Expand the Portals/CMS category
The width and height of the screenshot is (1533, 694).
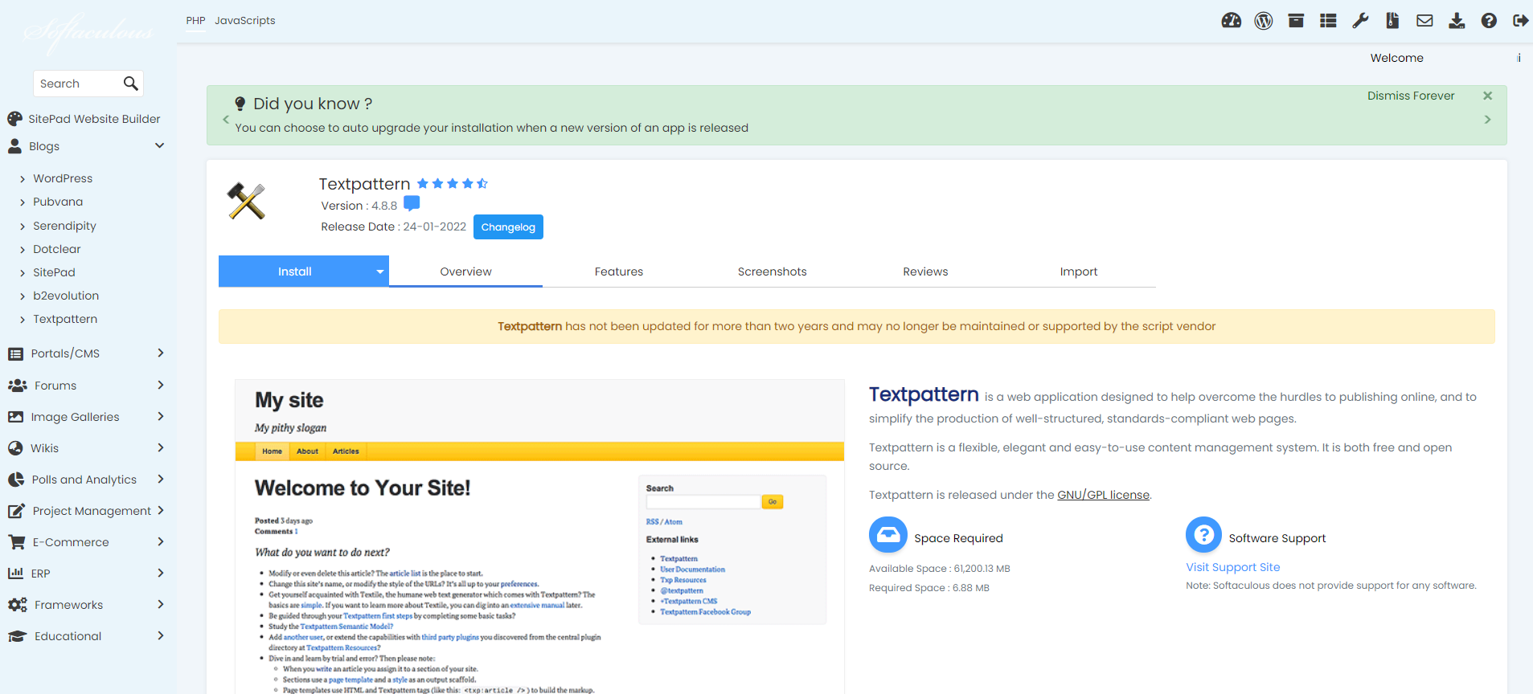tap(160, 353)
